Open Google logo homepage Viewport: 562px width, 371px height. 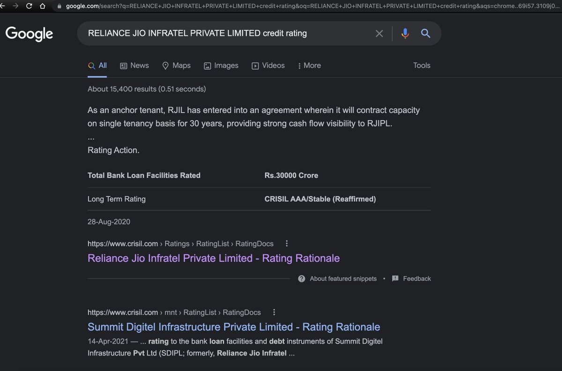(x=29, y=34)
